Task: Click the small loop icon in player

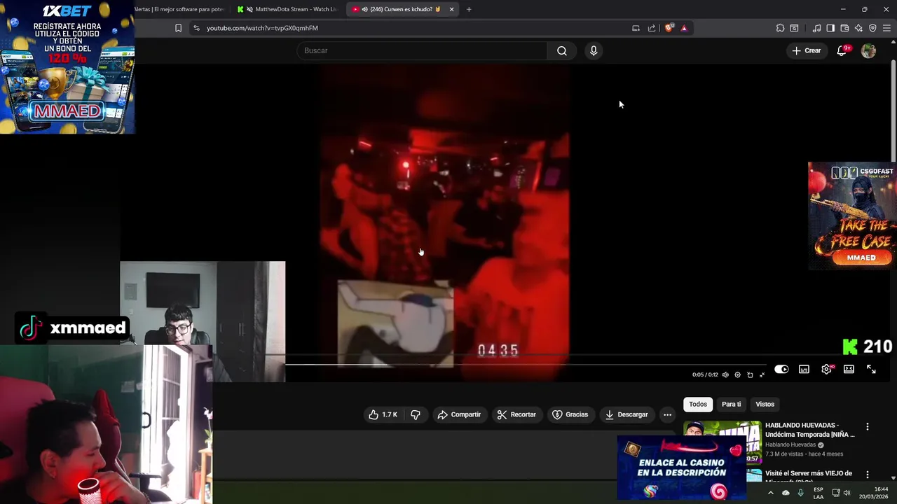Action: pos(750,374)
